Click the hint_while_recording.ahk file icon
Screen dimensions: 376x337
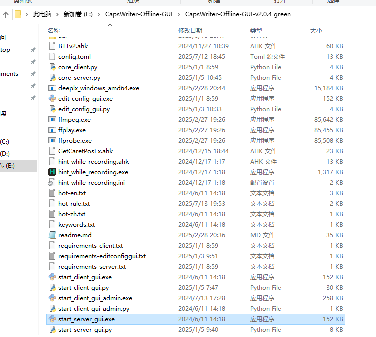(52, 161)
